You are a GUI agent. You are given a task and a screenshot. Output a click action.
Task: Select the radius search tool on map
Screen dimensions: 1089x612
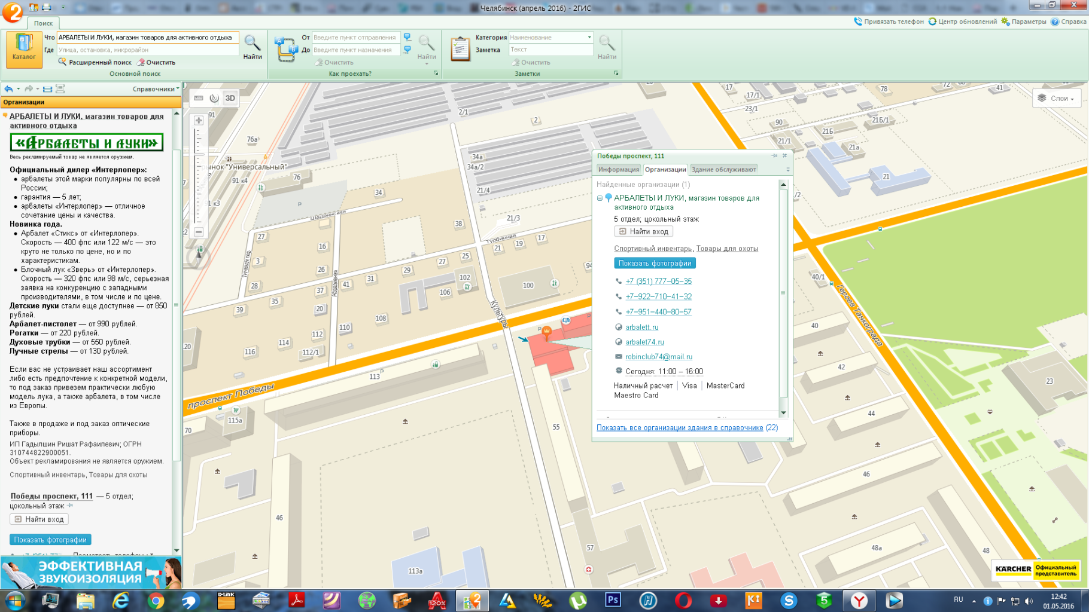tap(214, 98)
